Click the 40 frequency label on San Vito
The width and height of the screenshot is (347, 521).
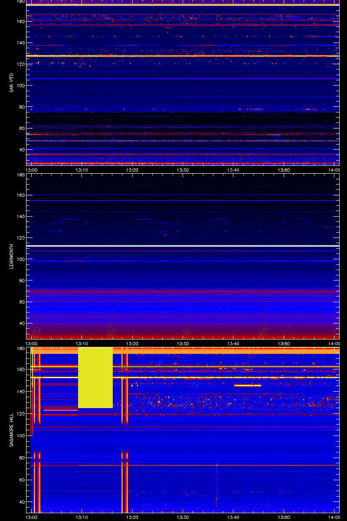[x=22, y=150]
